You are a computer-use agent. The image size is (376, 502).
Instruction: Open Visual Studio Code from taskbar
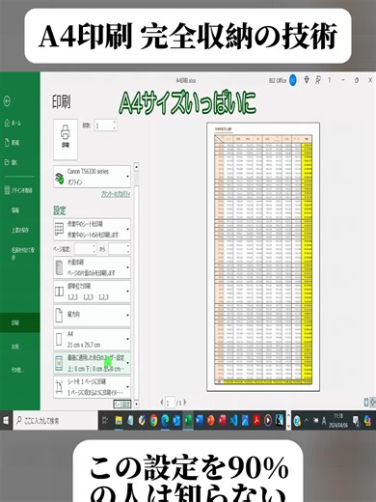[x=233, y=420]
